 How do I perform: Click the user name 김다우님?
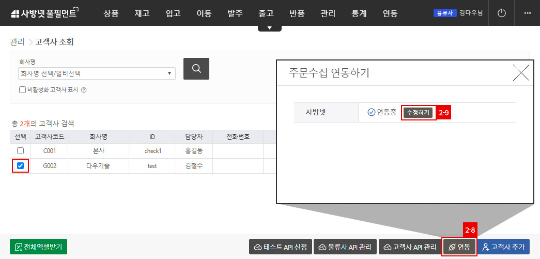471,13
